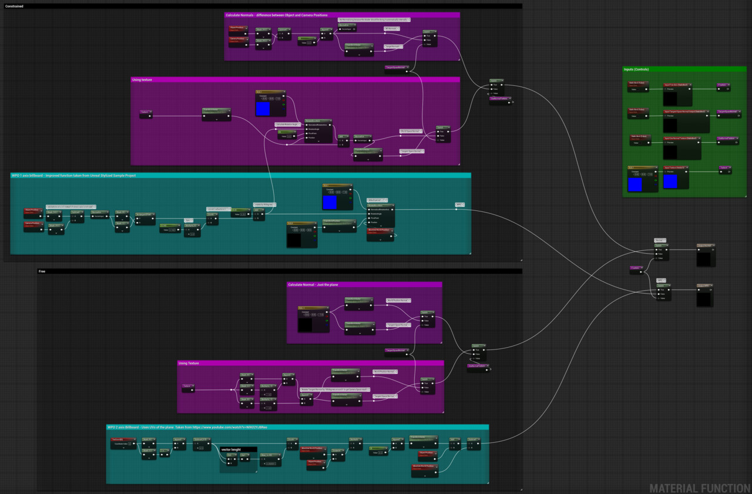
Task: Select the Output WPO result node
Action: (x=703, y=285)
